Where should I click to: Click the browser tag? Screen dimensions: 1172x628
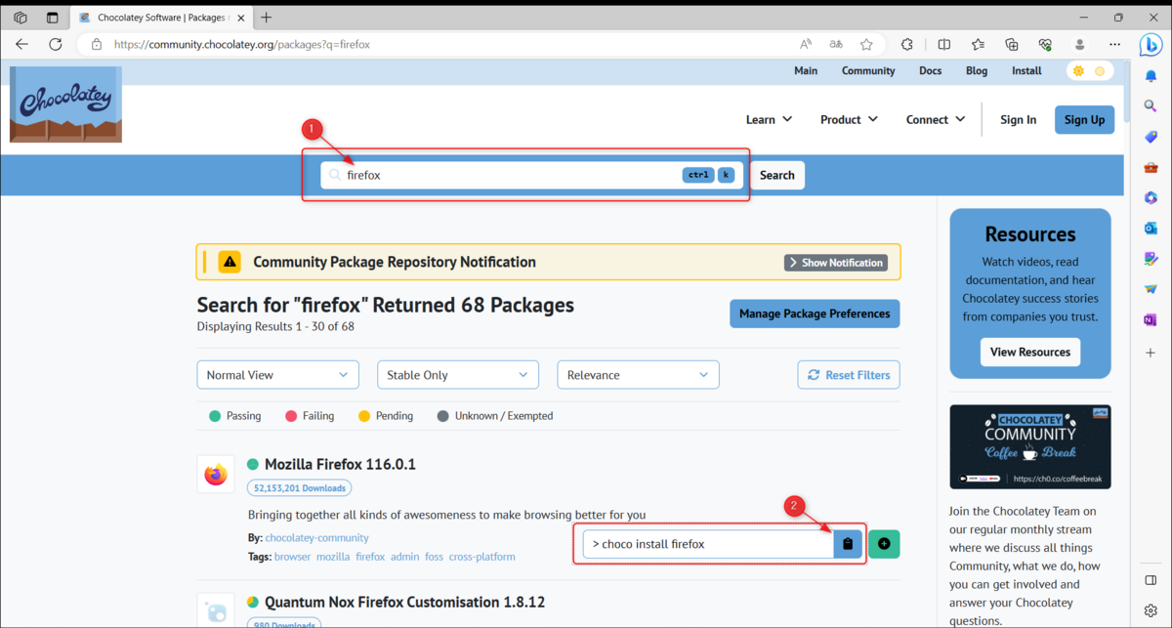[x=292, y=557]
